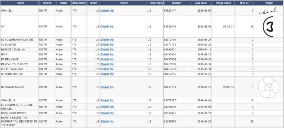The height and width of the screenshot is (128, 284).
Task: Follow holder link for LE VOLUME REVOLUTION
Action: click(x=107, y=40)
